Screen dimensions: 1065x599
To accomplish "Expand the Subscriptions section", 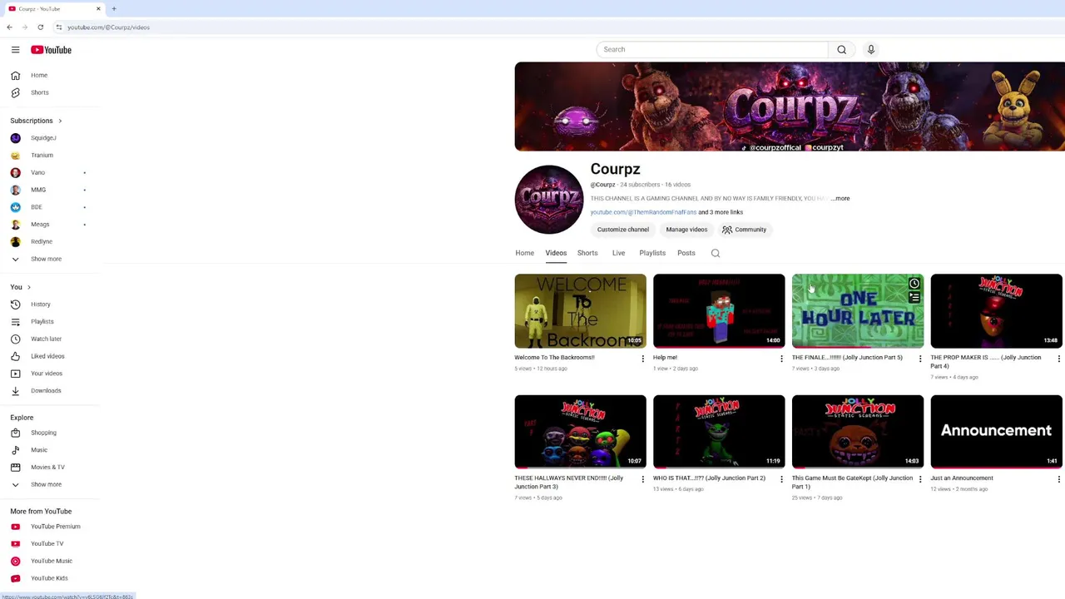I will (x=36, y=121).
